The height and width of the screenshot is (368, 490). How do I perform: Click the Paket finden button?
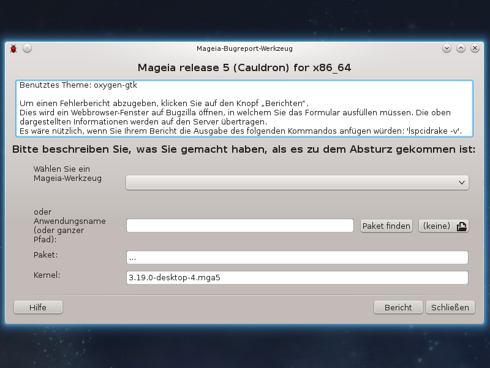(386, 226)
